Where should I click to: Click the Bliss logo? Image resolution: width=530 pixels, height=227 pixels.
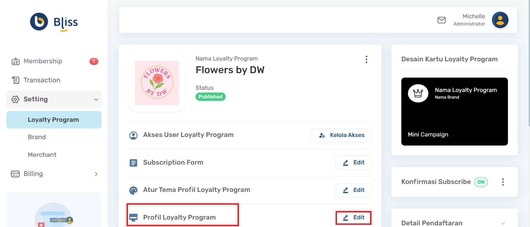54,22
